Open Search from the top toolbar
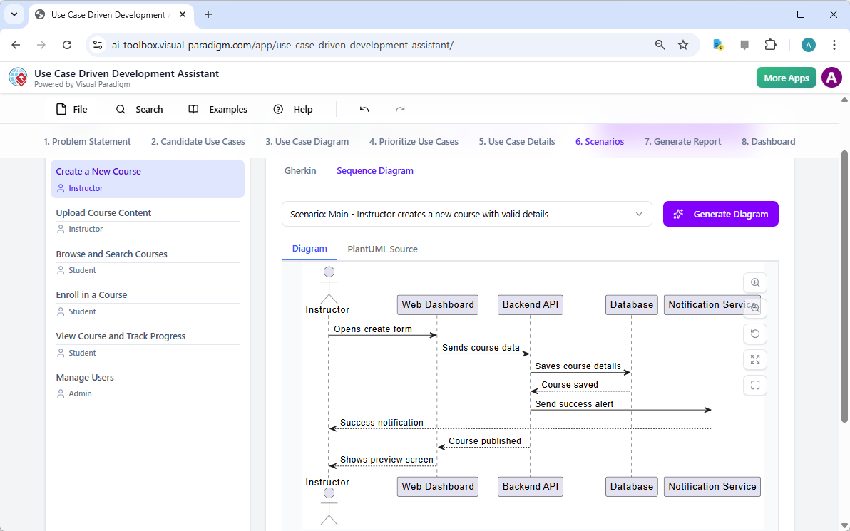 click(x=140, y=109)
